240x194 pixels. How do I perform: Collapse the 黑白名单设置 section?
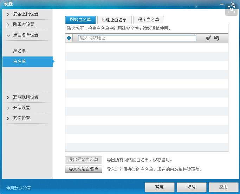pos(26,35)
